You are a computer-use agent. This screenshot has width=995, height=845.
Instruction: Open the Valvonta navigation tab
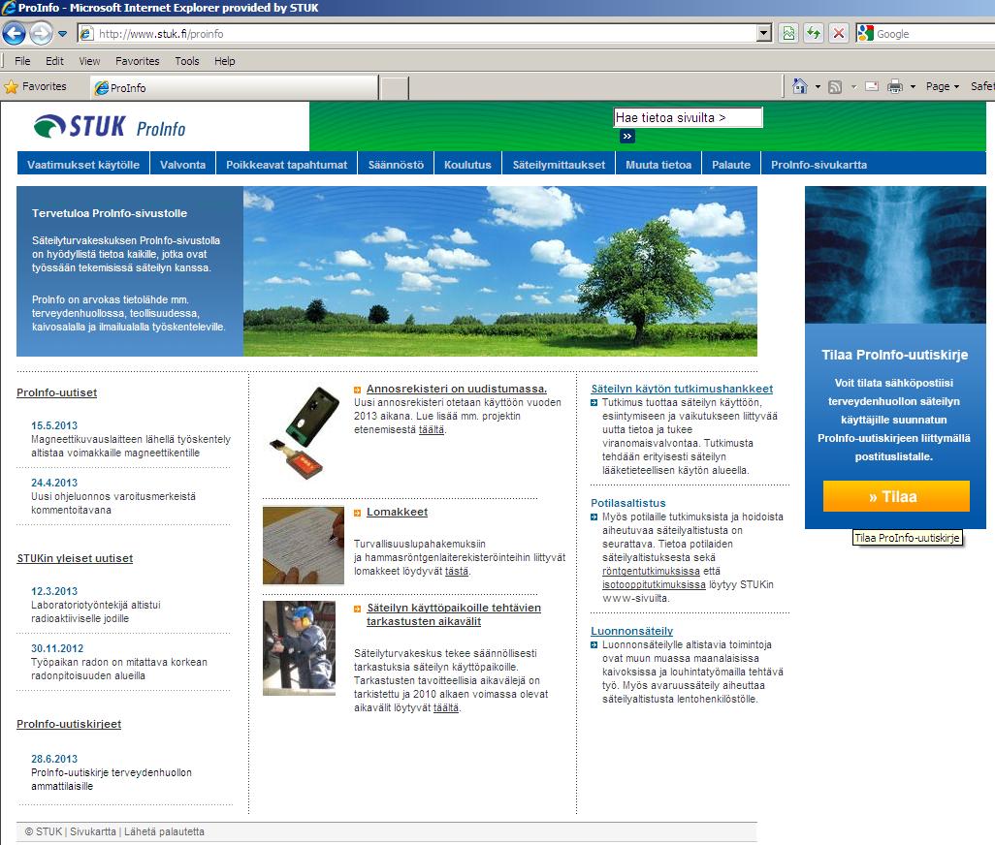click(x=182, y=165)
